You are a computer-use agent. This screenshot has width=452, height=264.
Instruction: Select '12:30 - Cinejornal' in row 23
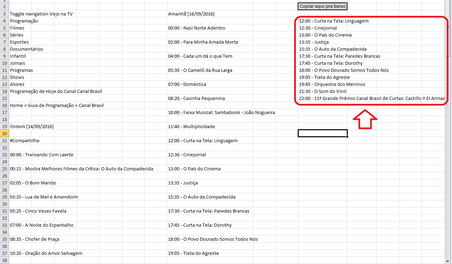[x=187, y=155]
